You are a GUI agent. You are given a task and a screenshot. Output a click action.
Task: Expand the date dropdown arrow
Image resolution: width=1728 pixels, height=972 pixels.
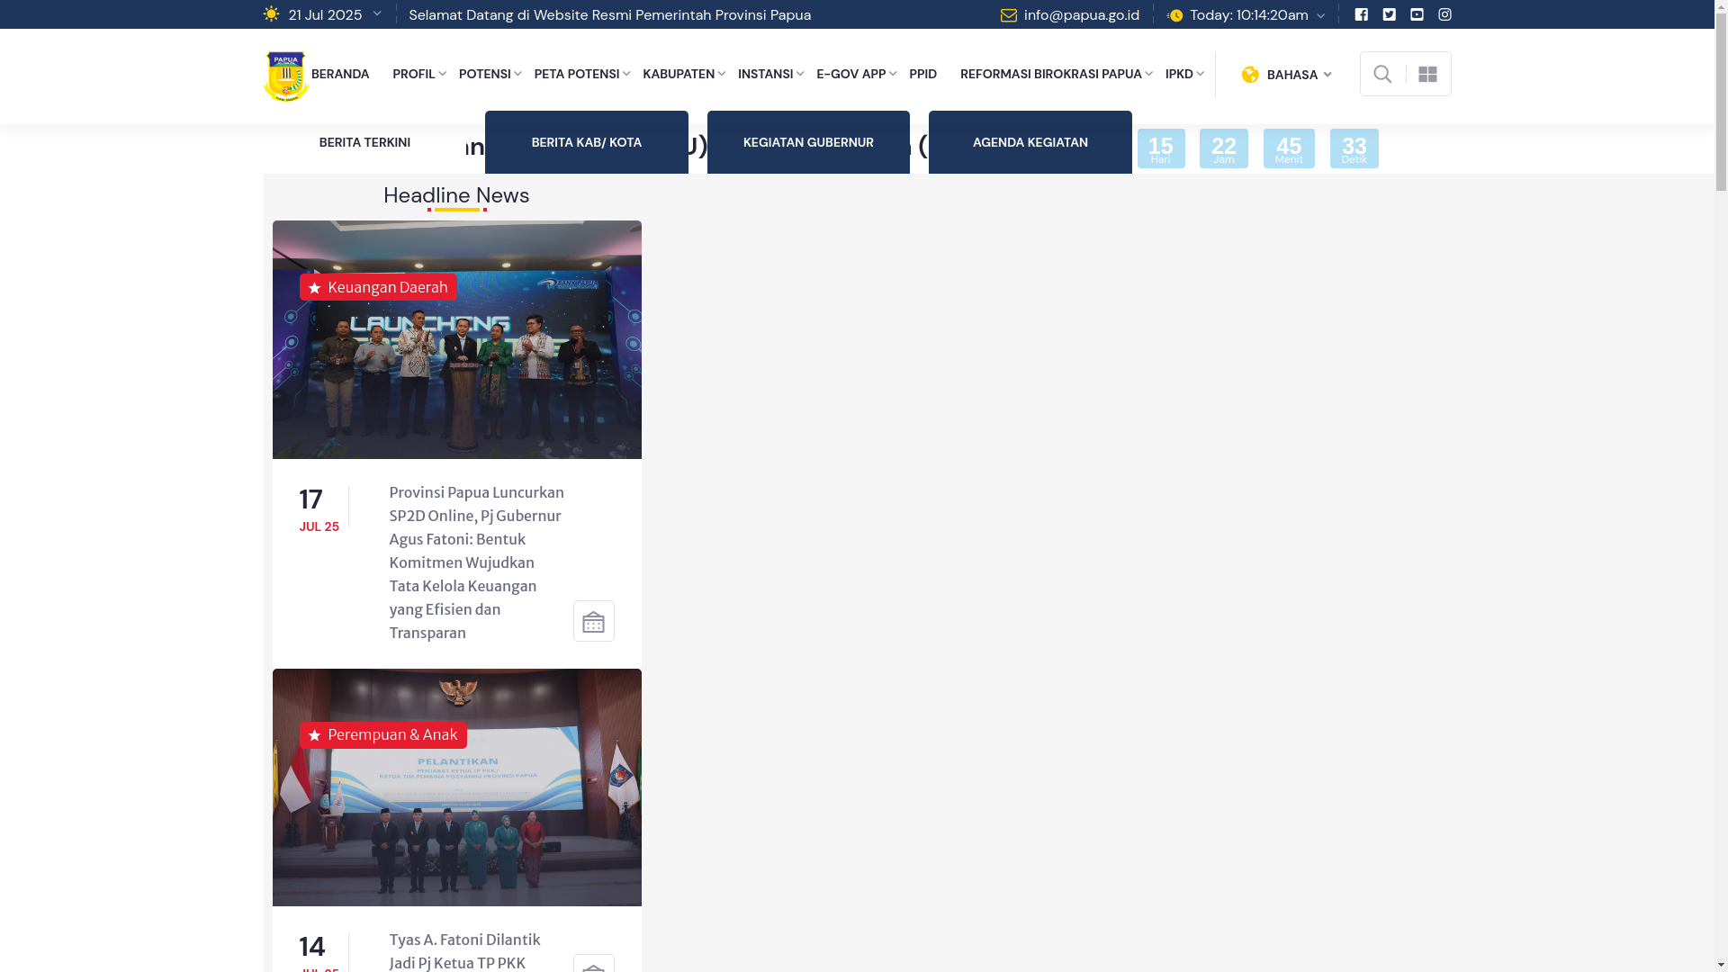(377, 13)
